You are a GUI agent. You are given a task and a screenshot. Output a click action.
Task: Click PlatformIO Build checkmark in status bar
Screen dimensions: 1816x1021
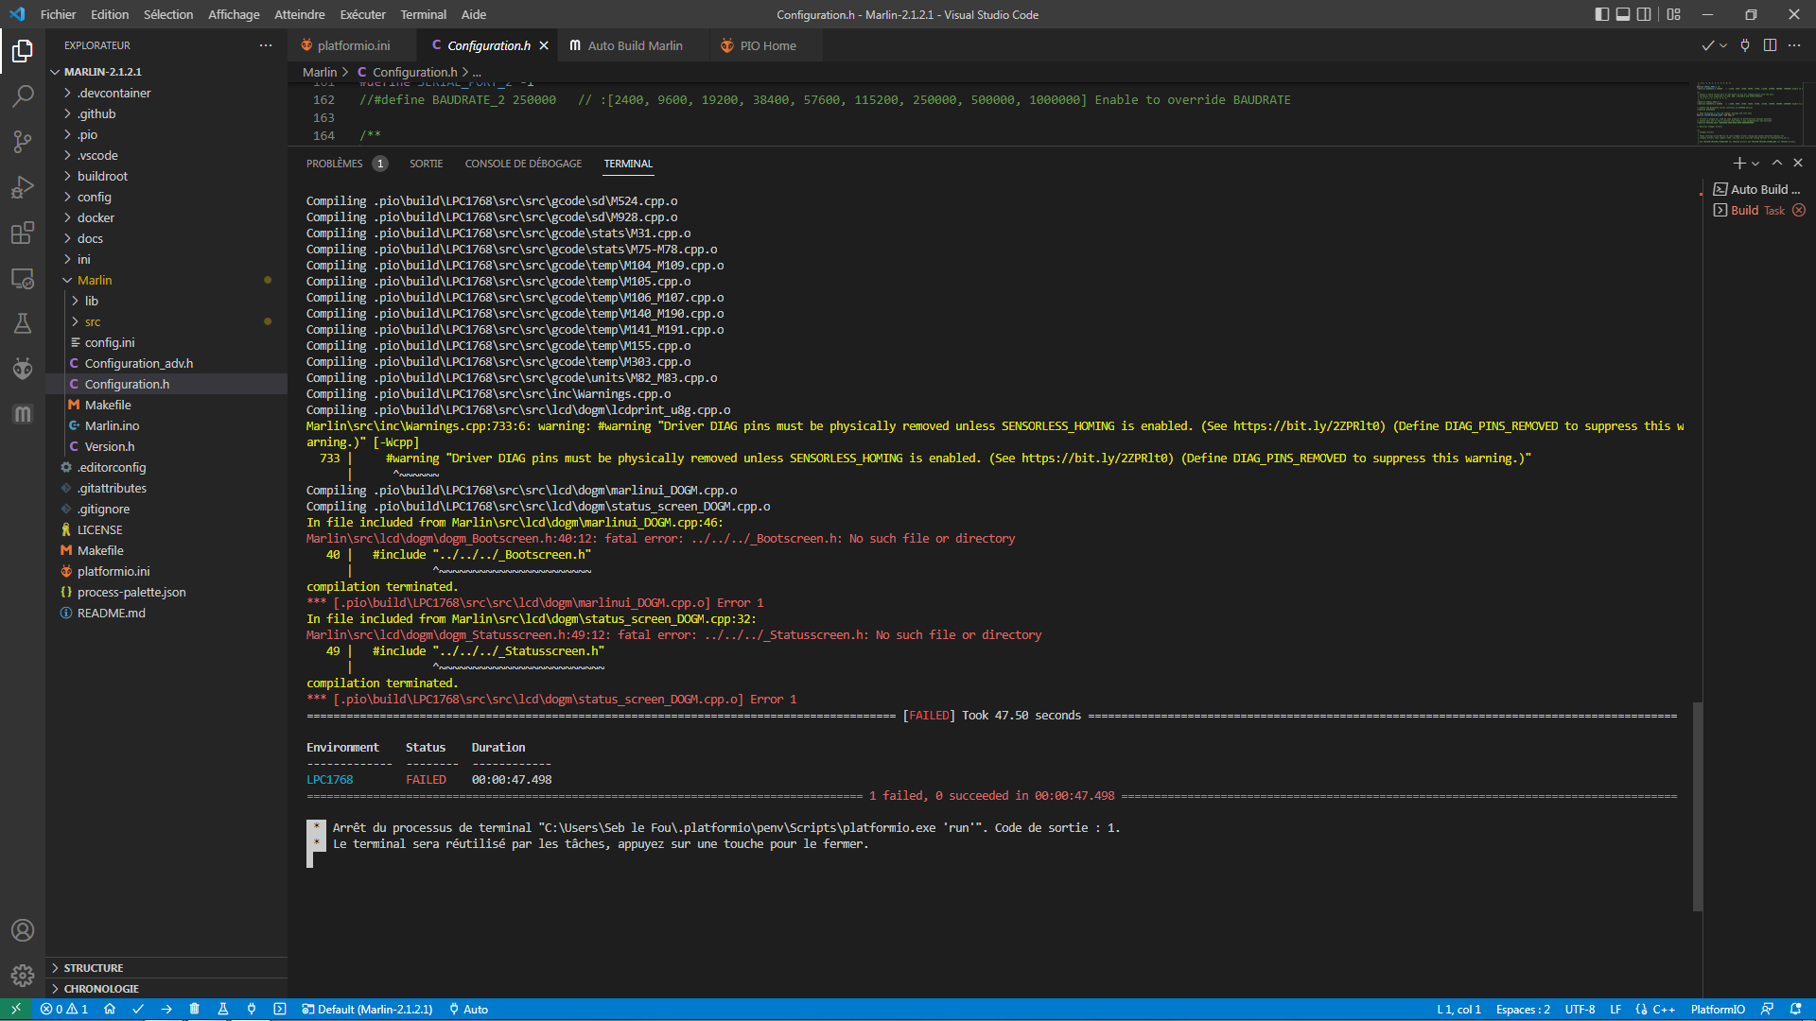138,1009
